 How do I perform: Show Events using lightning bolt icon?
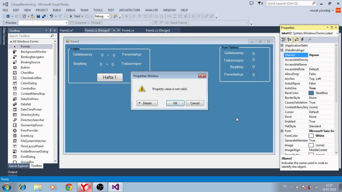(302, 39)
